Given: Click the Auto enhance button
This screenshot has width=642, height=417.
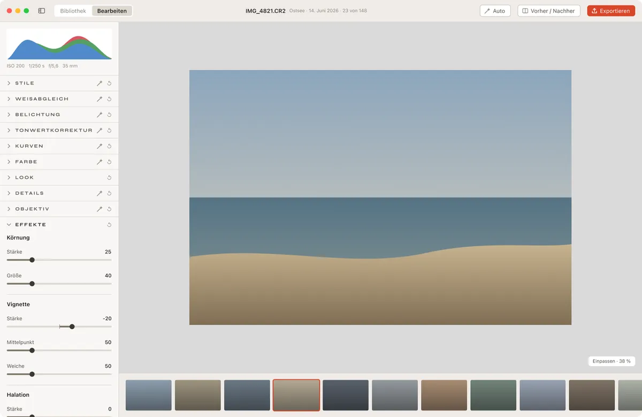Looking at the screenshot, I should tap(495, 11).
